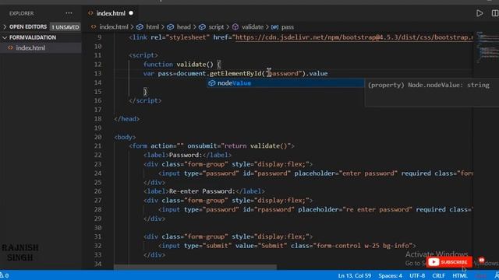The width and height of the screenshot is (499, 280).
Task: Click pass in the breadcrumb path
Action: click(x=288, y=27)
